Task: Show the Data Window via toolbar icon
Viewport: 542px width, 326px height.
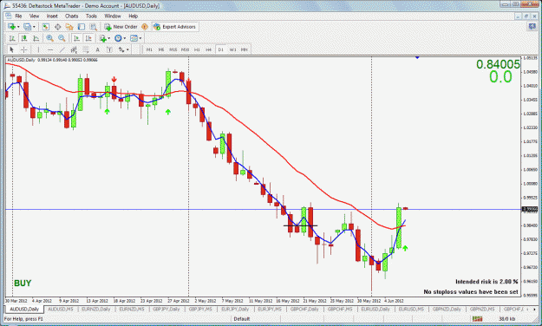Action: click(x=58, y=27)
